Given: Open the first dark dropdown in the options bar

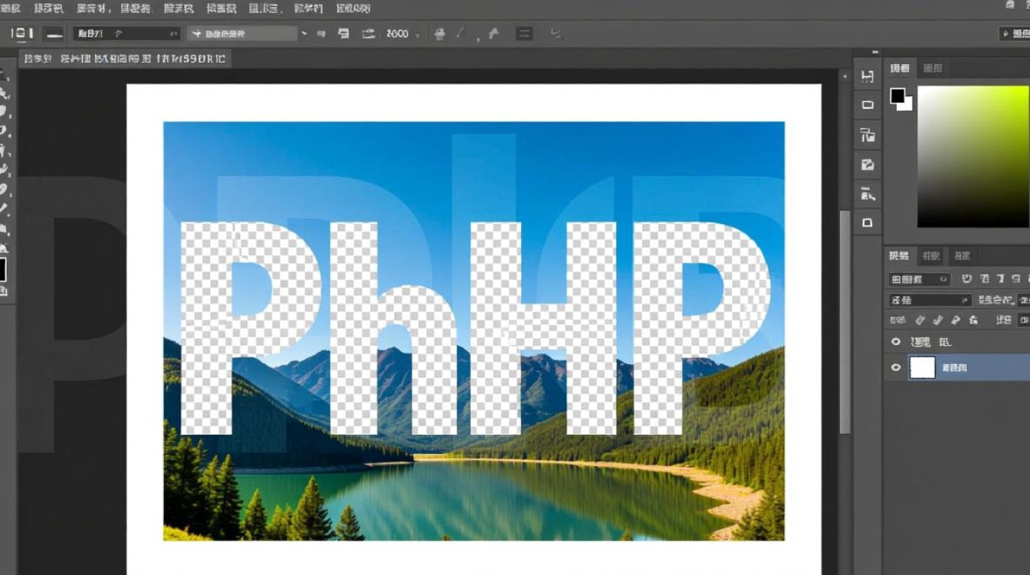Looking at the screenshot, I should 126,34.
